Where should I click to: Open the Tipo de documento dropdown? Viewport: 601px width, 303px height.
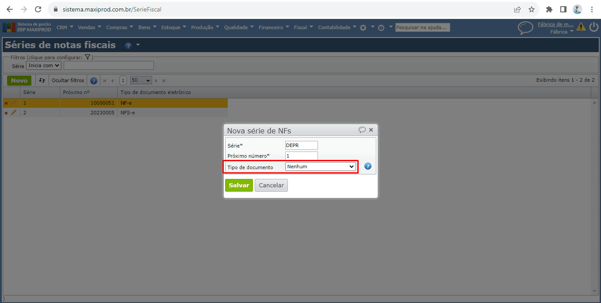point(321,167)
